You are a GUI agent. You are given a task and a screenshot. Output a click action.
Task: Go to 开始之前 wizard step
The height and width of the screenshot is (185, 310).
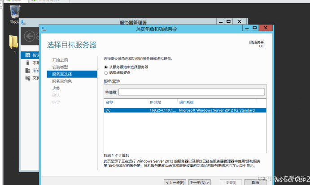point(60,60)
